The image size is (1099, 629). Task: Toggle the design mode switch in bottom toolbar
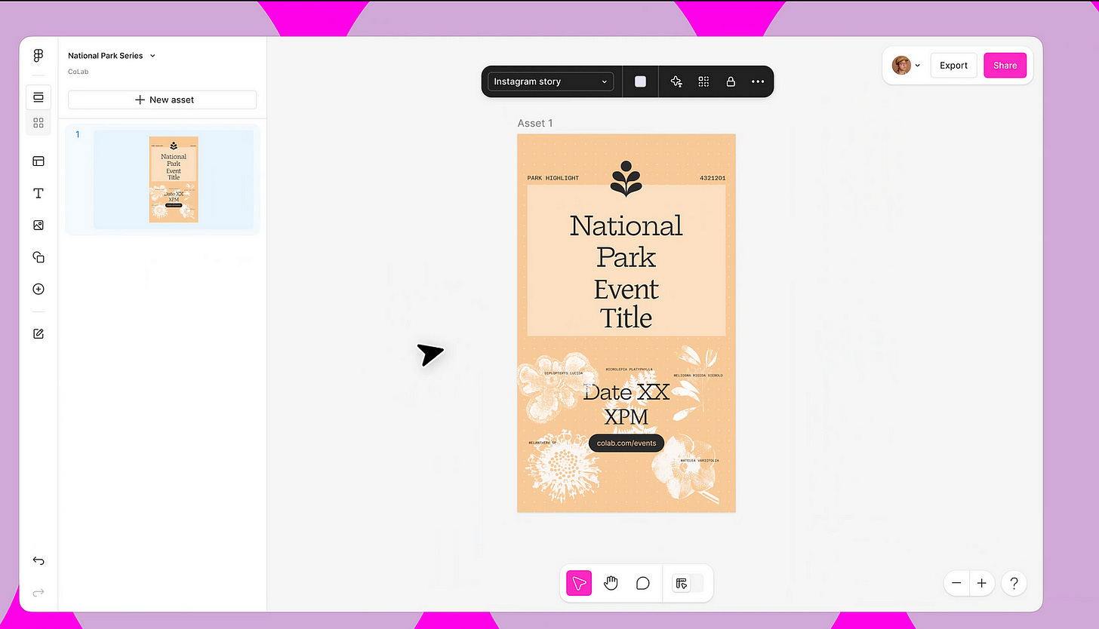(688, 583)
